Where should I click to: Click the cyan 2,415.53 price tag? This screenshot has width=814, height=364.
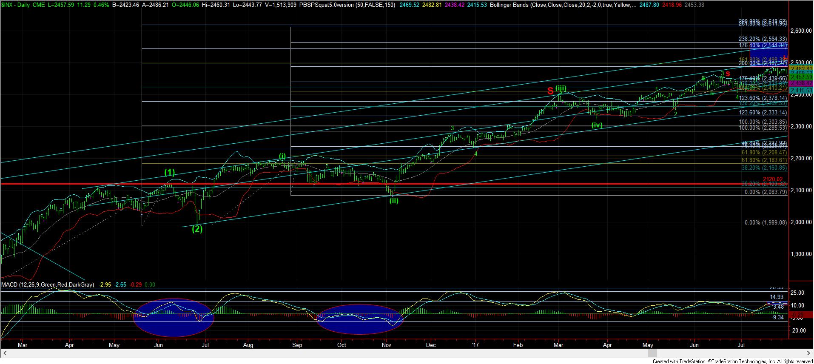pyautogui.click(x=801, y=91)
